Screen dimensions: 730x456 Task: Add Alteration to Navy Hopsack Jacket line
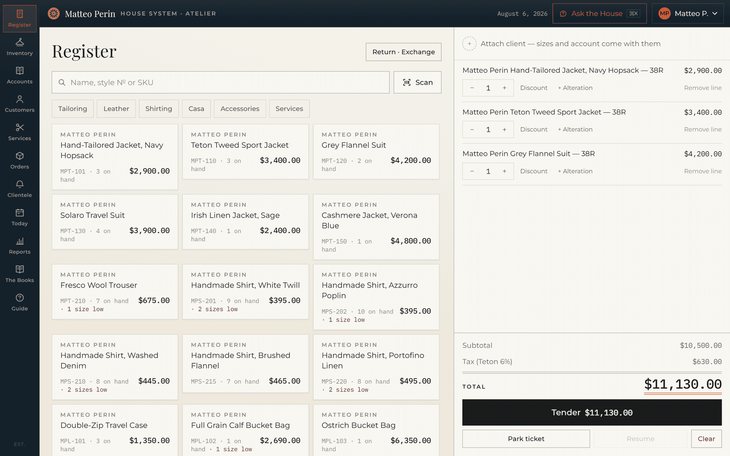click(575, 88)
